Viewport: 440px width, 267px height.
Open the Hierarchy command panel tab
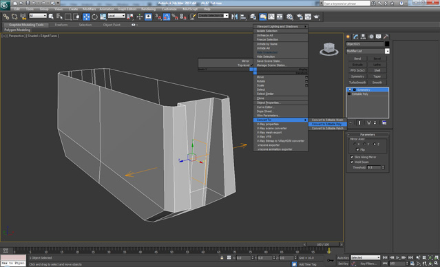point(363,36)
